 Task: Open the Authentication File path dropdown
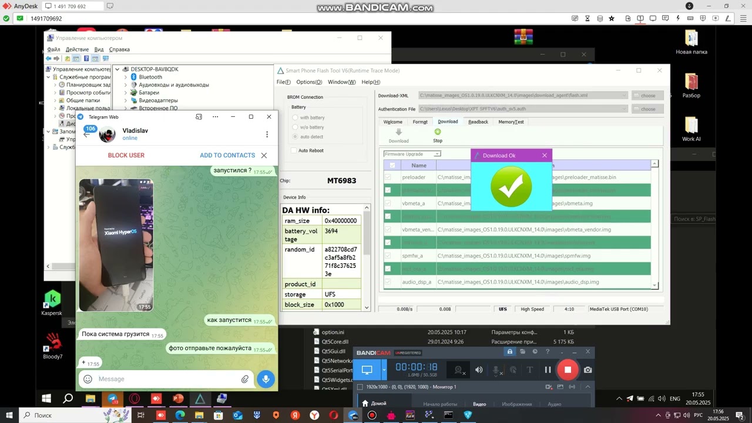pyautogui.click(x=624, y=109)
